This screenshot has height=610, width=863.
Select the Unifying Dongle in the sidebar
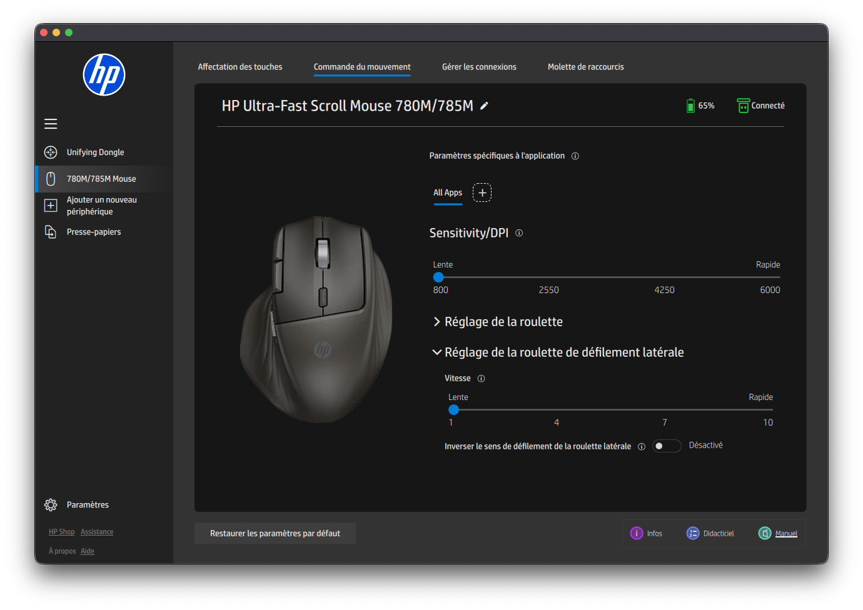[x=95, y=152]
